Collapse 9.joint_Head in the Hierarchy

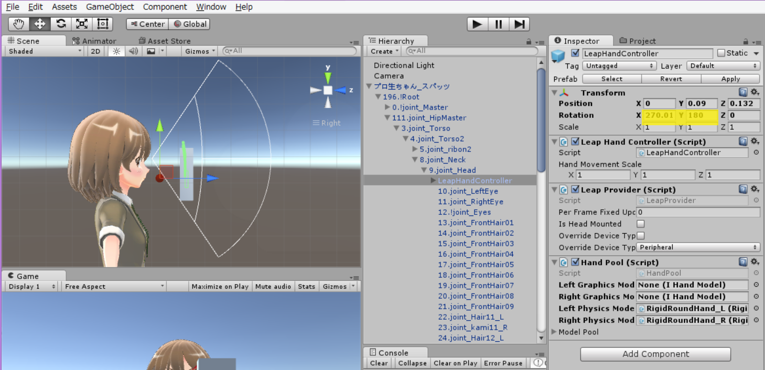point(423,170)
